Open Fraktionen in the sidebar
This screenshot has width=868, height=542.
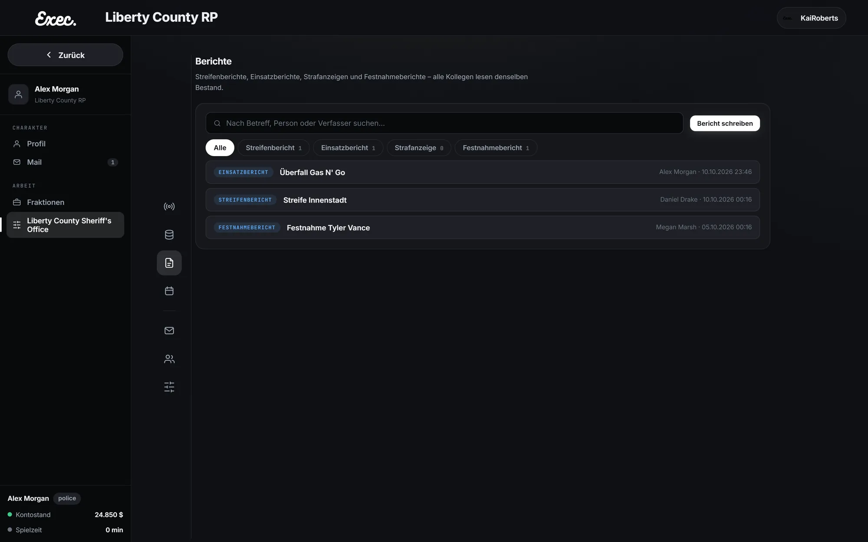(x=65, y=202)
